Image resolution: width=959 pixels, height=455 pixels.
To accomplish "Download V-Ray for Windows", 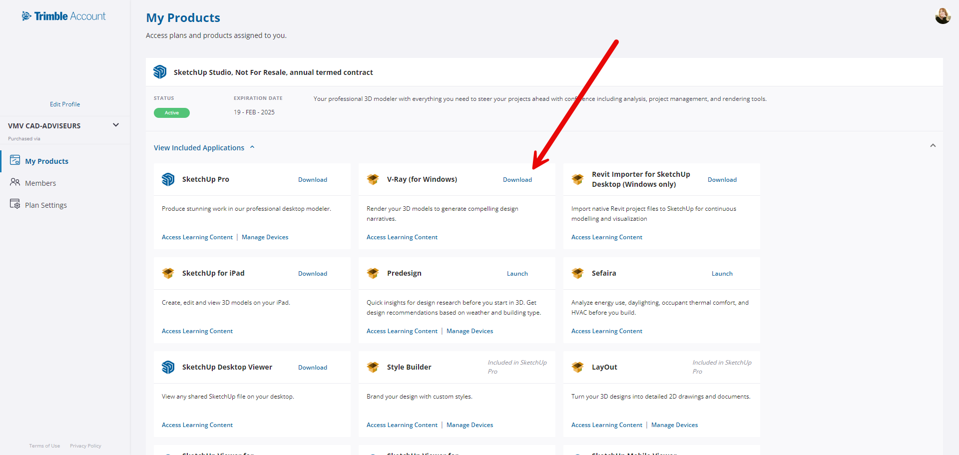I will tap(517, 180).
